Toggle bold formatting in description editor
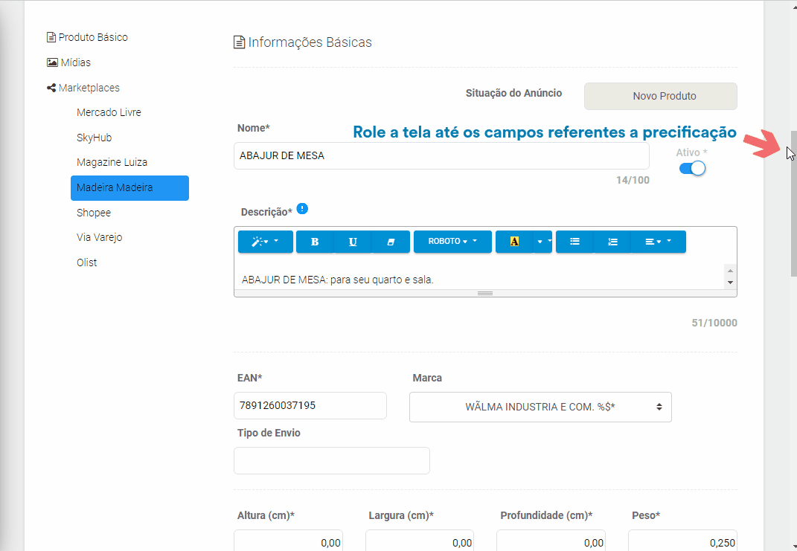Viewport: 797px width, 551px height. (315, 242)
